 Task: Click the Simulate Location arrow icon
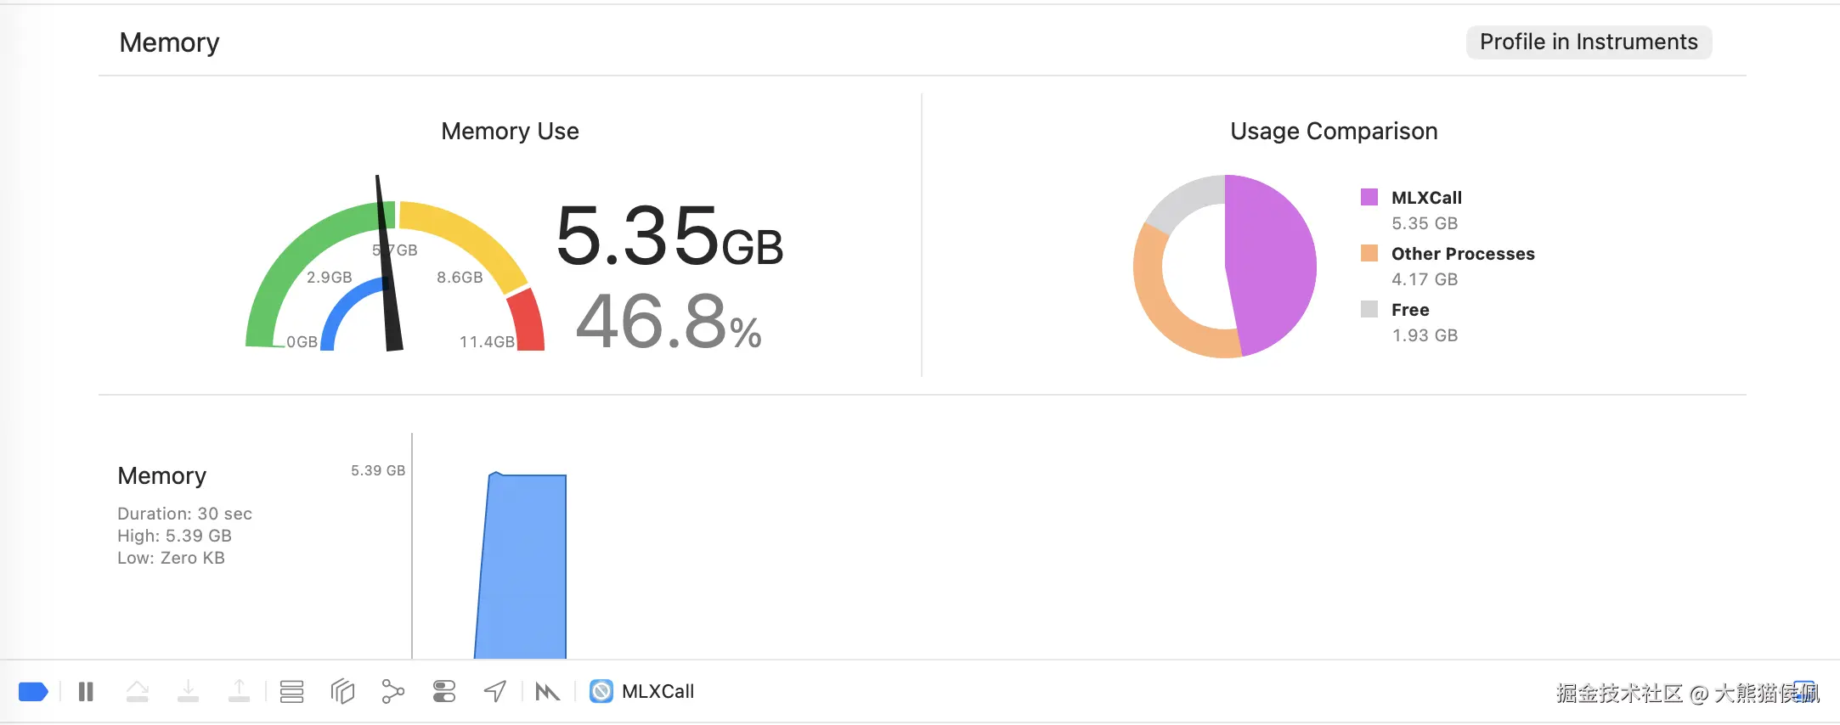click(x=495, y=692)
